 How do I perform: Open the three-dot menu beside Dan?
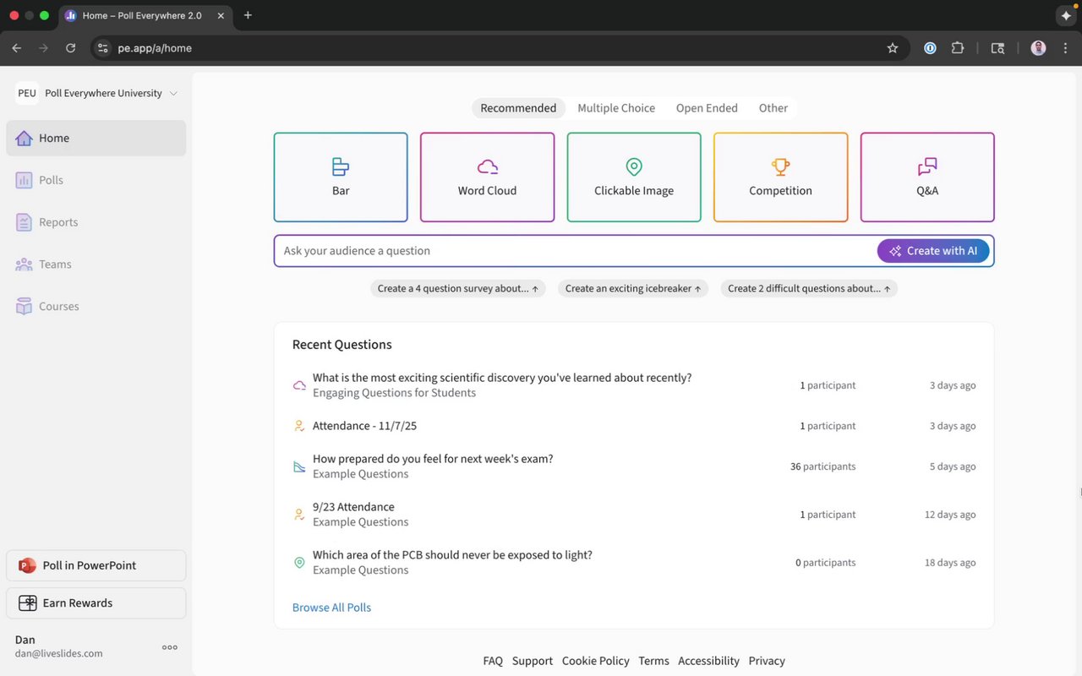tap(170, 647)
